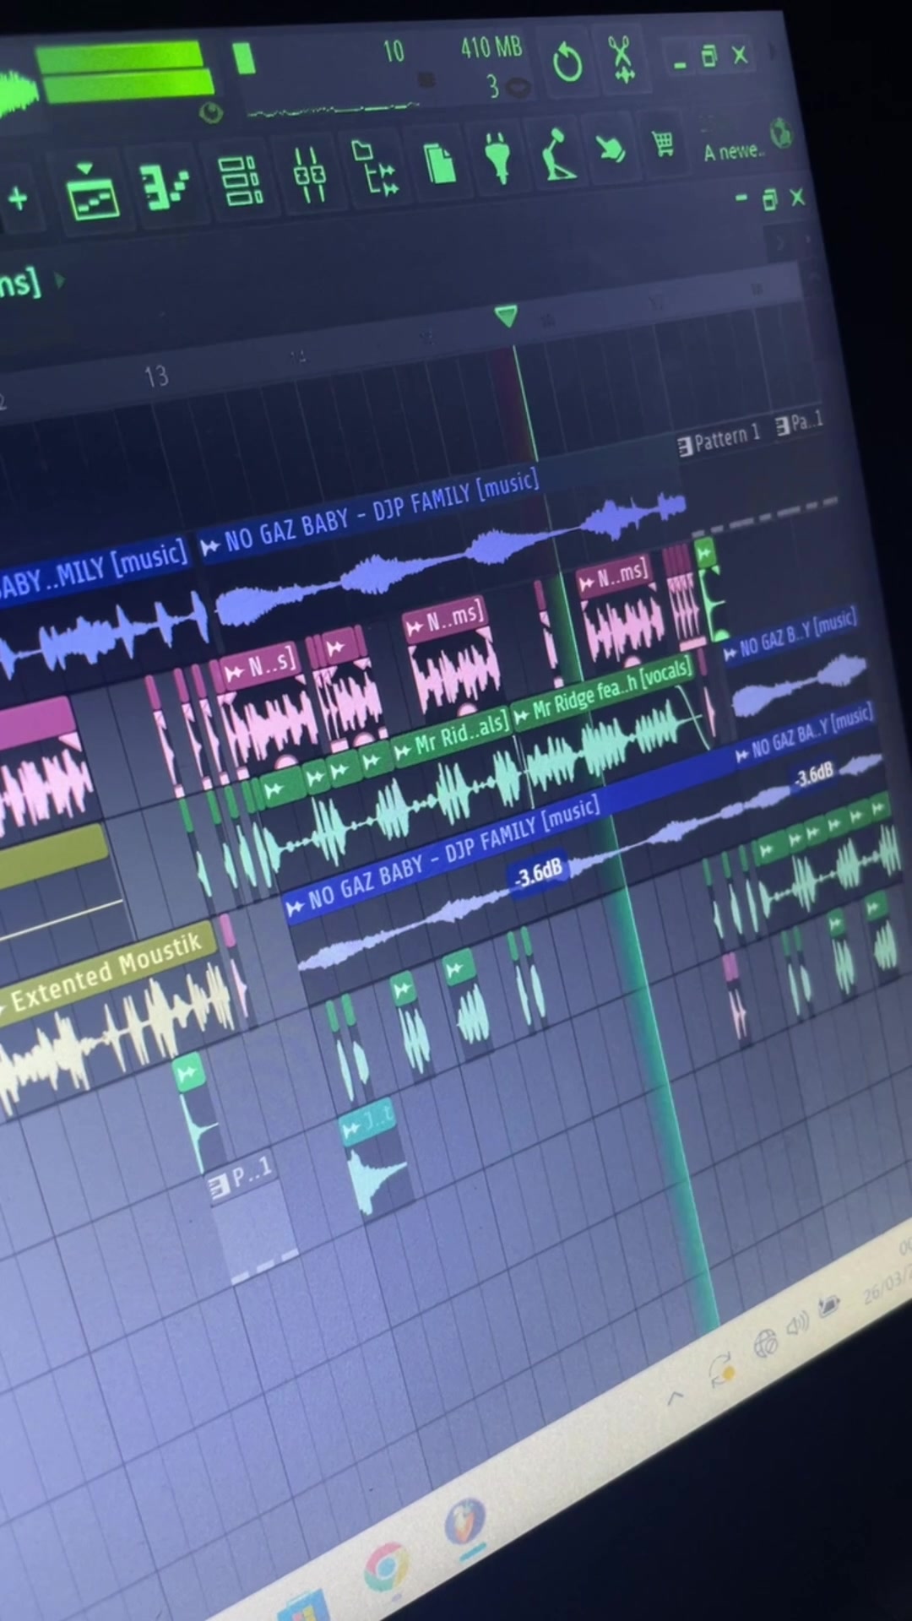Select the 'Pattern 1' clip
Screen dimensions: 912x1621
(719, 438)
